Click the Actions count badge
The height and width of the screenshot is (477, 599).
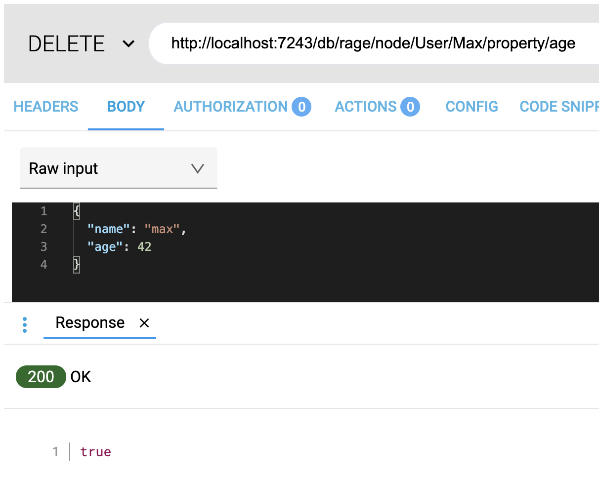(x=410, y=107)
